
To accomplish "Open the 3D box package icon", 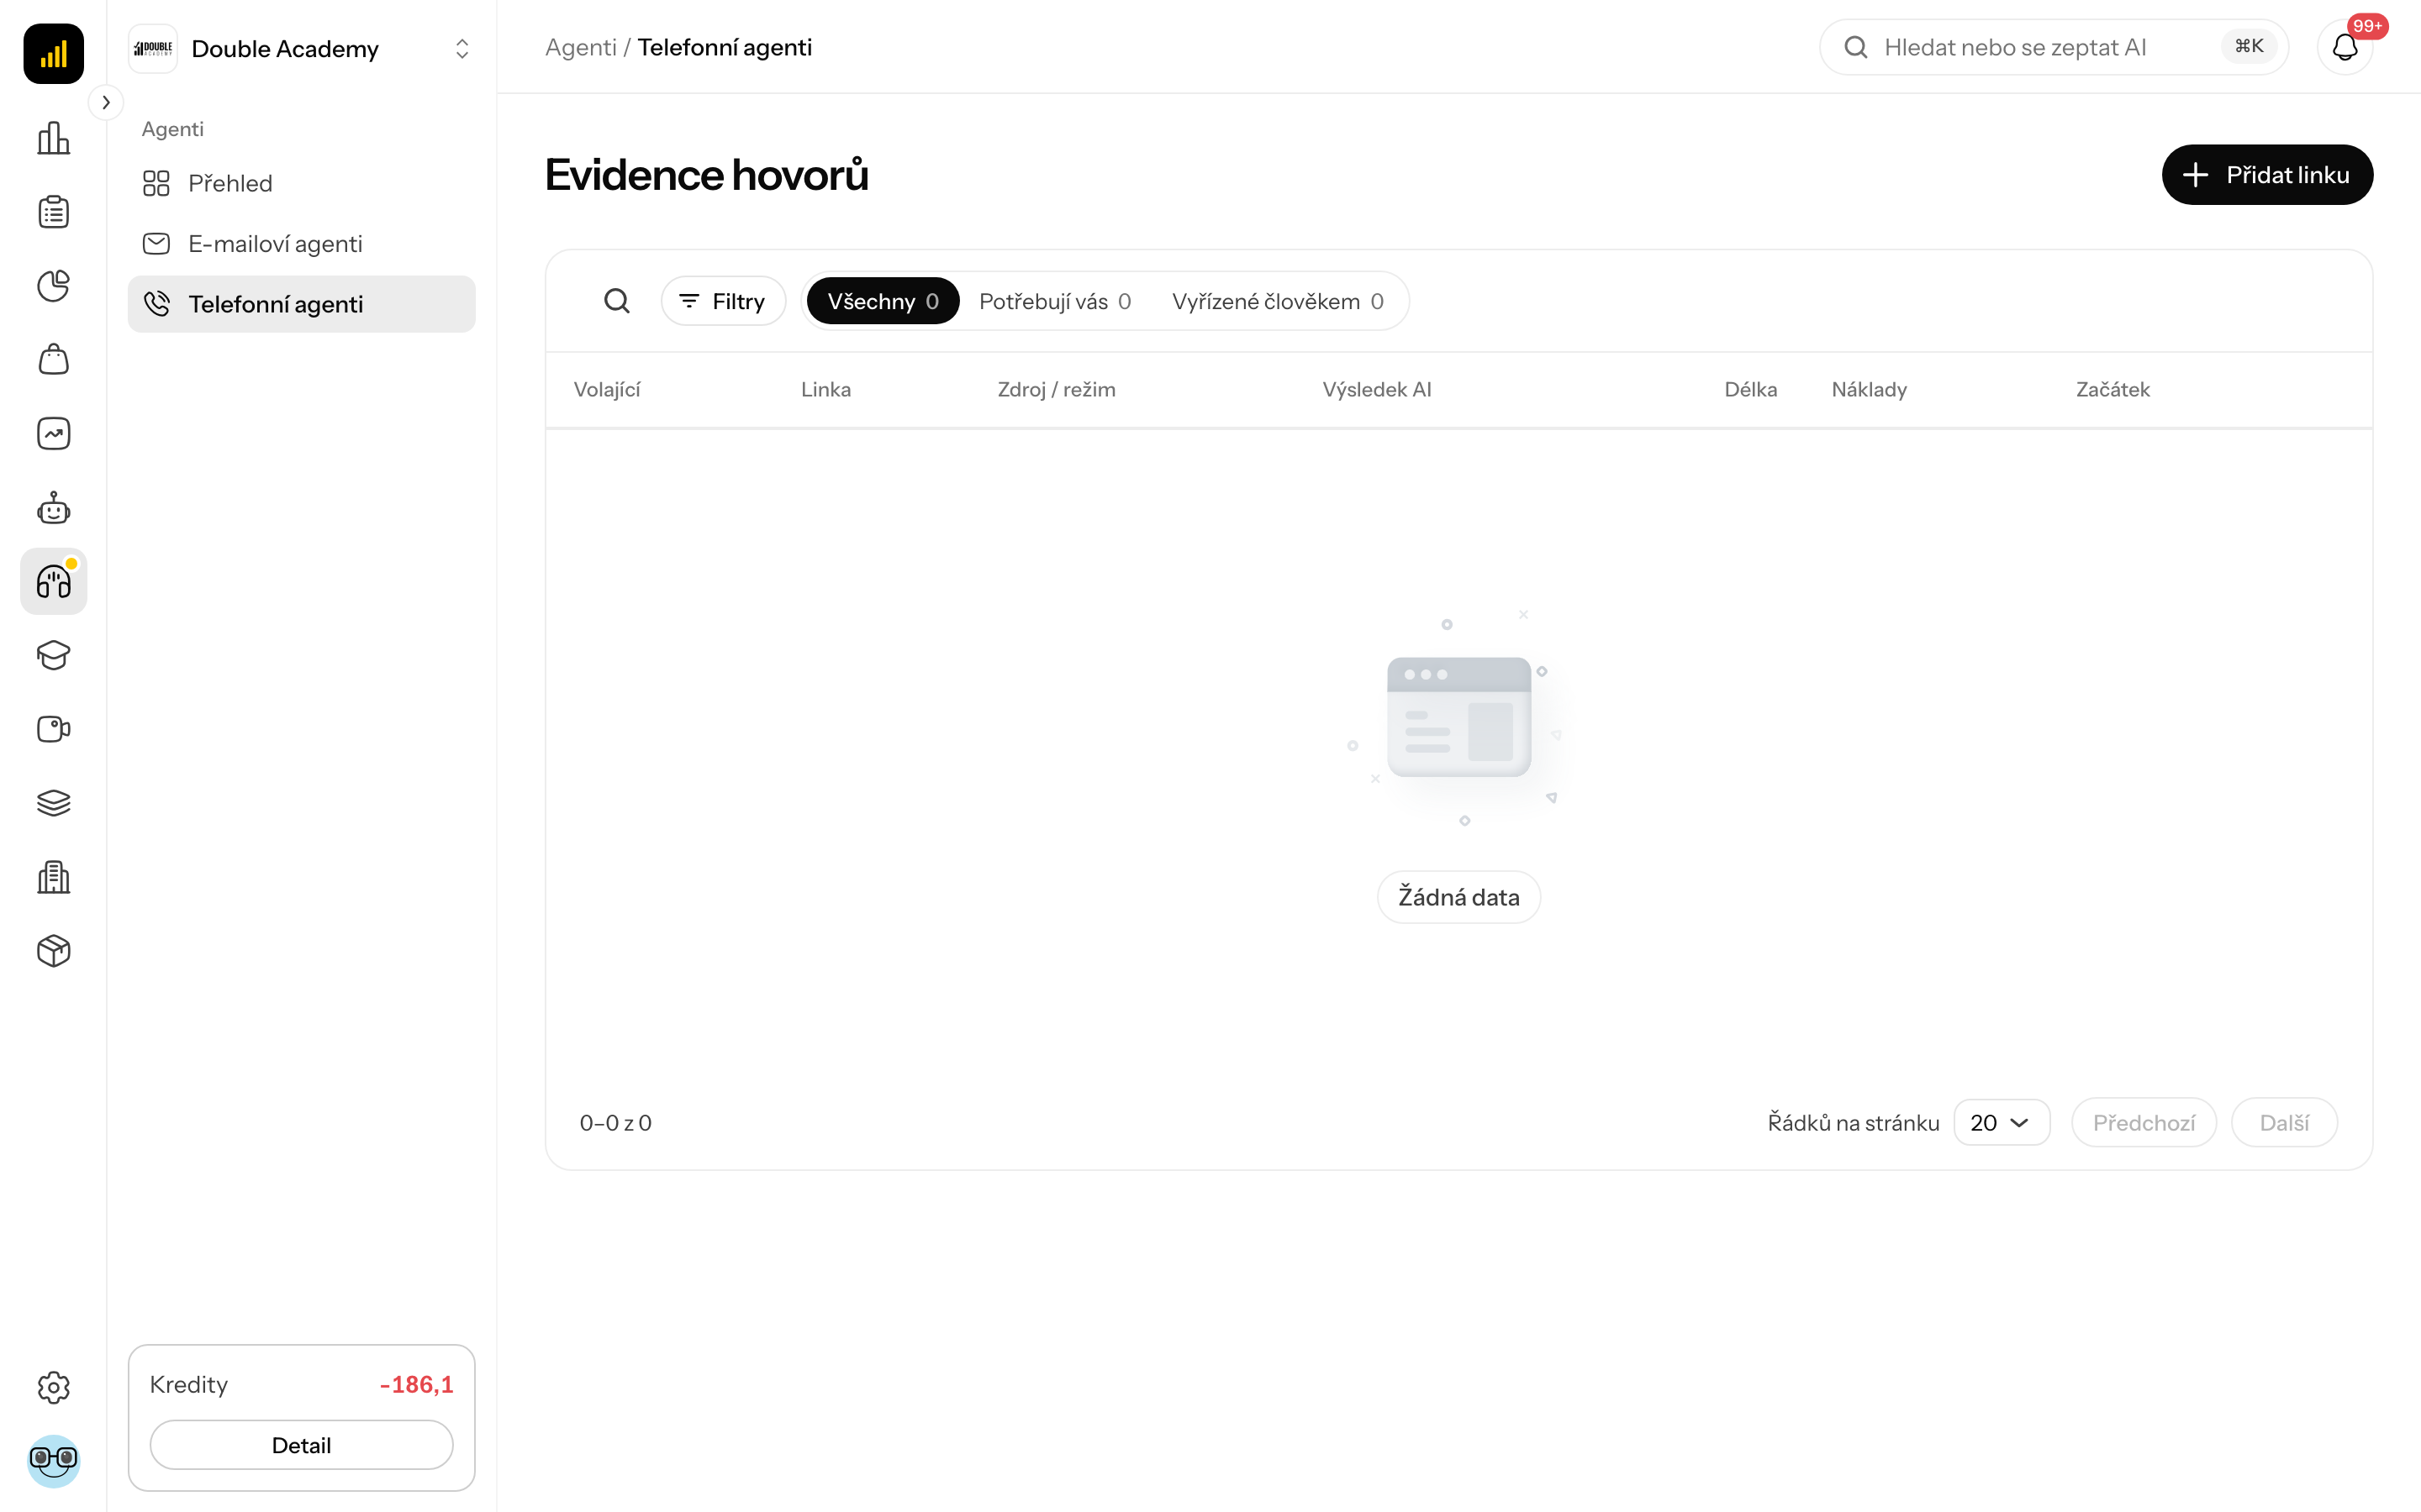I will [x=53, y=951].
